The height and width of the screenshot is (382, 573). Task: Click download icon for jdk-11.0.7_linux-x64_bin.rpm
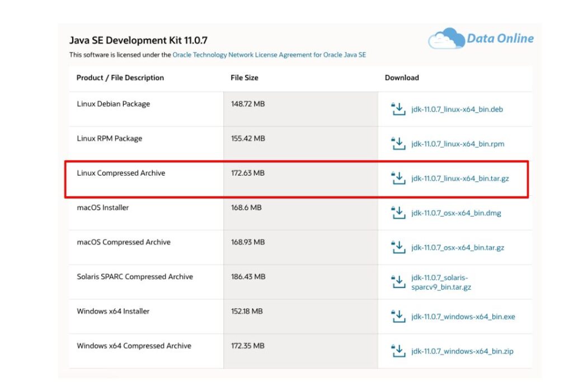[x=398, y=144]
